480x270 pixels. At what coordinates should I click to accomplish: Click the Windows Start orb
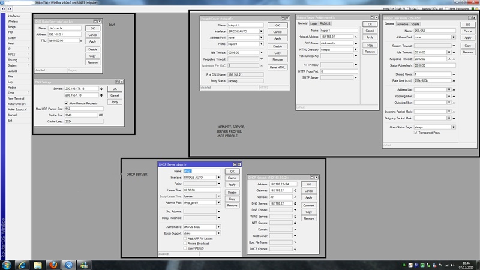click(7, 265)
